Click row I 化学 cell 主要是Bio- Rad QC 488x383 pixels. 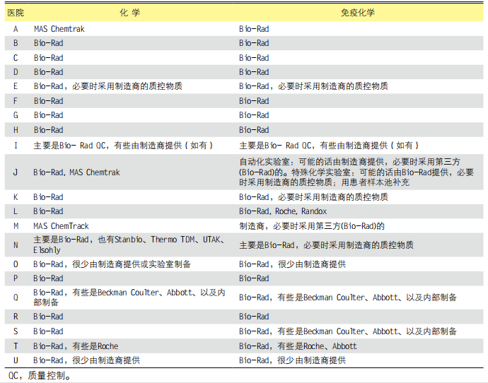[x=123, y=145]
